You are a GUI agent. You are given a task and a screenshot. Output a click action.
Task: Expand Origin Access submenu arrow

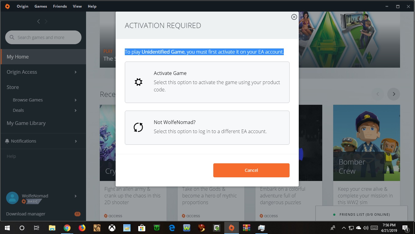[x=75, y=72]
